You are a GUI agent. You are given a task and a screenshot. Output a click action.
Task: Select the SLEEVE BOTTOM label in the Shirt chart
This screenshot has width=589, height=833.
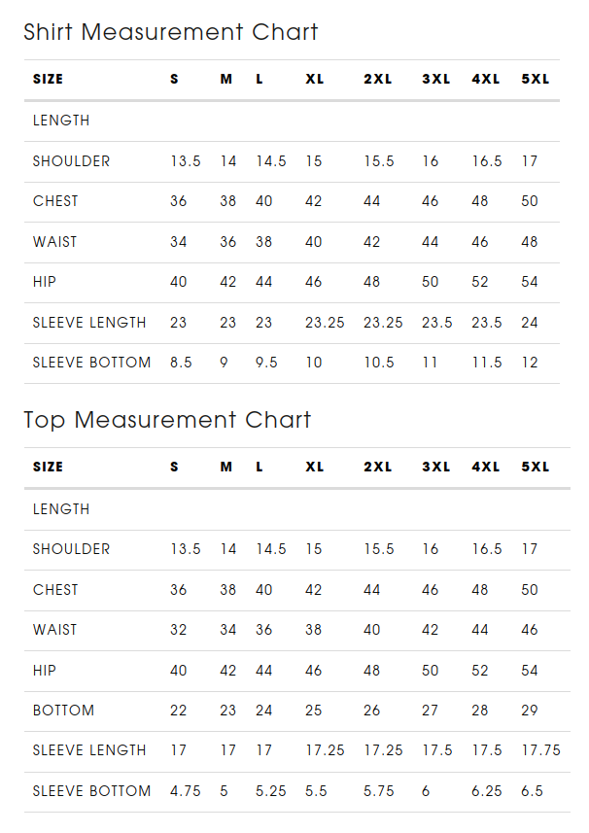[91, 363]
